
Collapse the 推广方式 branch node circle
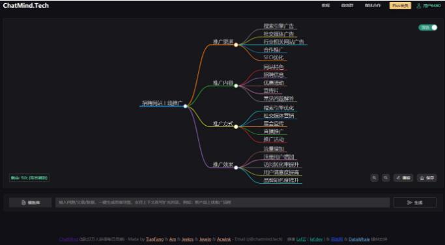pos(236,126)
